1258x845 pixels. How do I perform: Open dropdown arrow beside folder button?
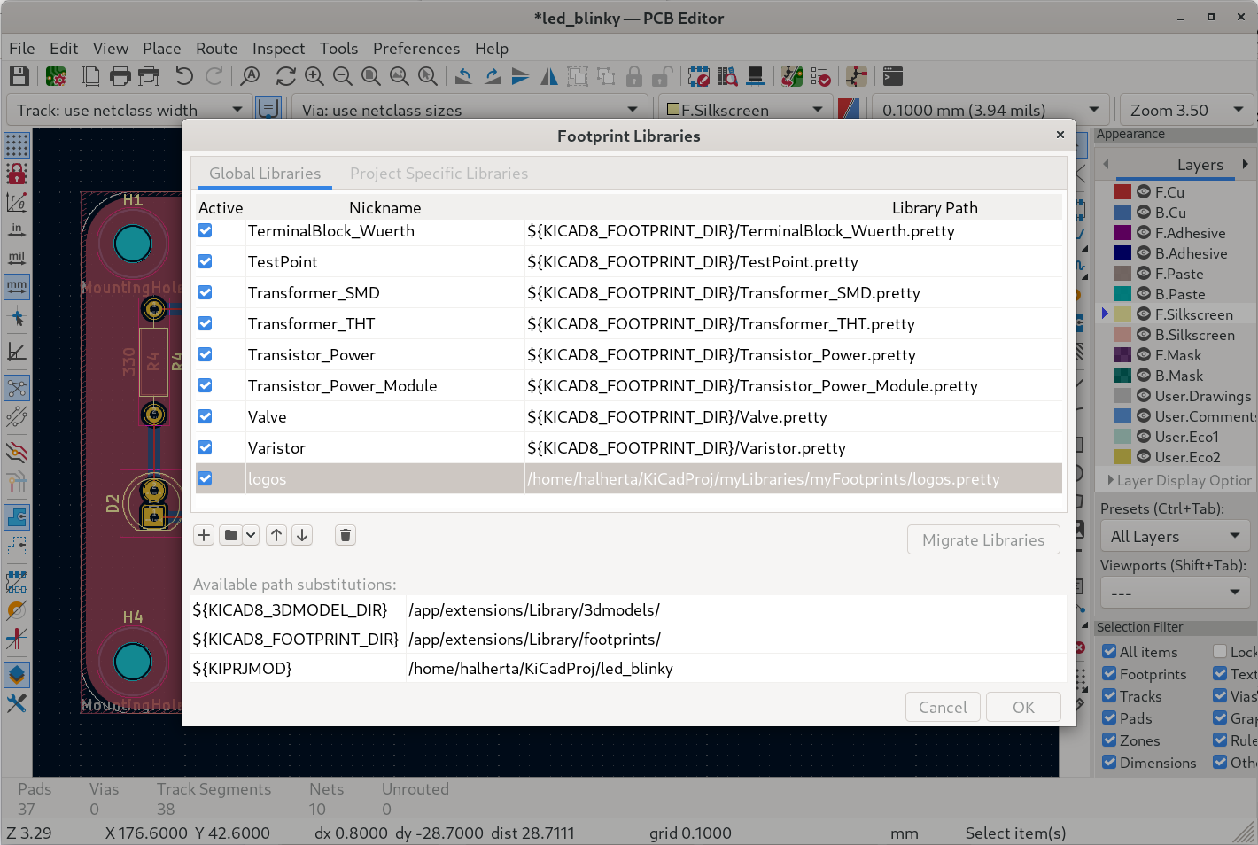pos(251,535)
